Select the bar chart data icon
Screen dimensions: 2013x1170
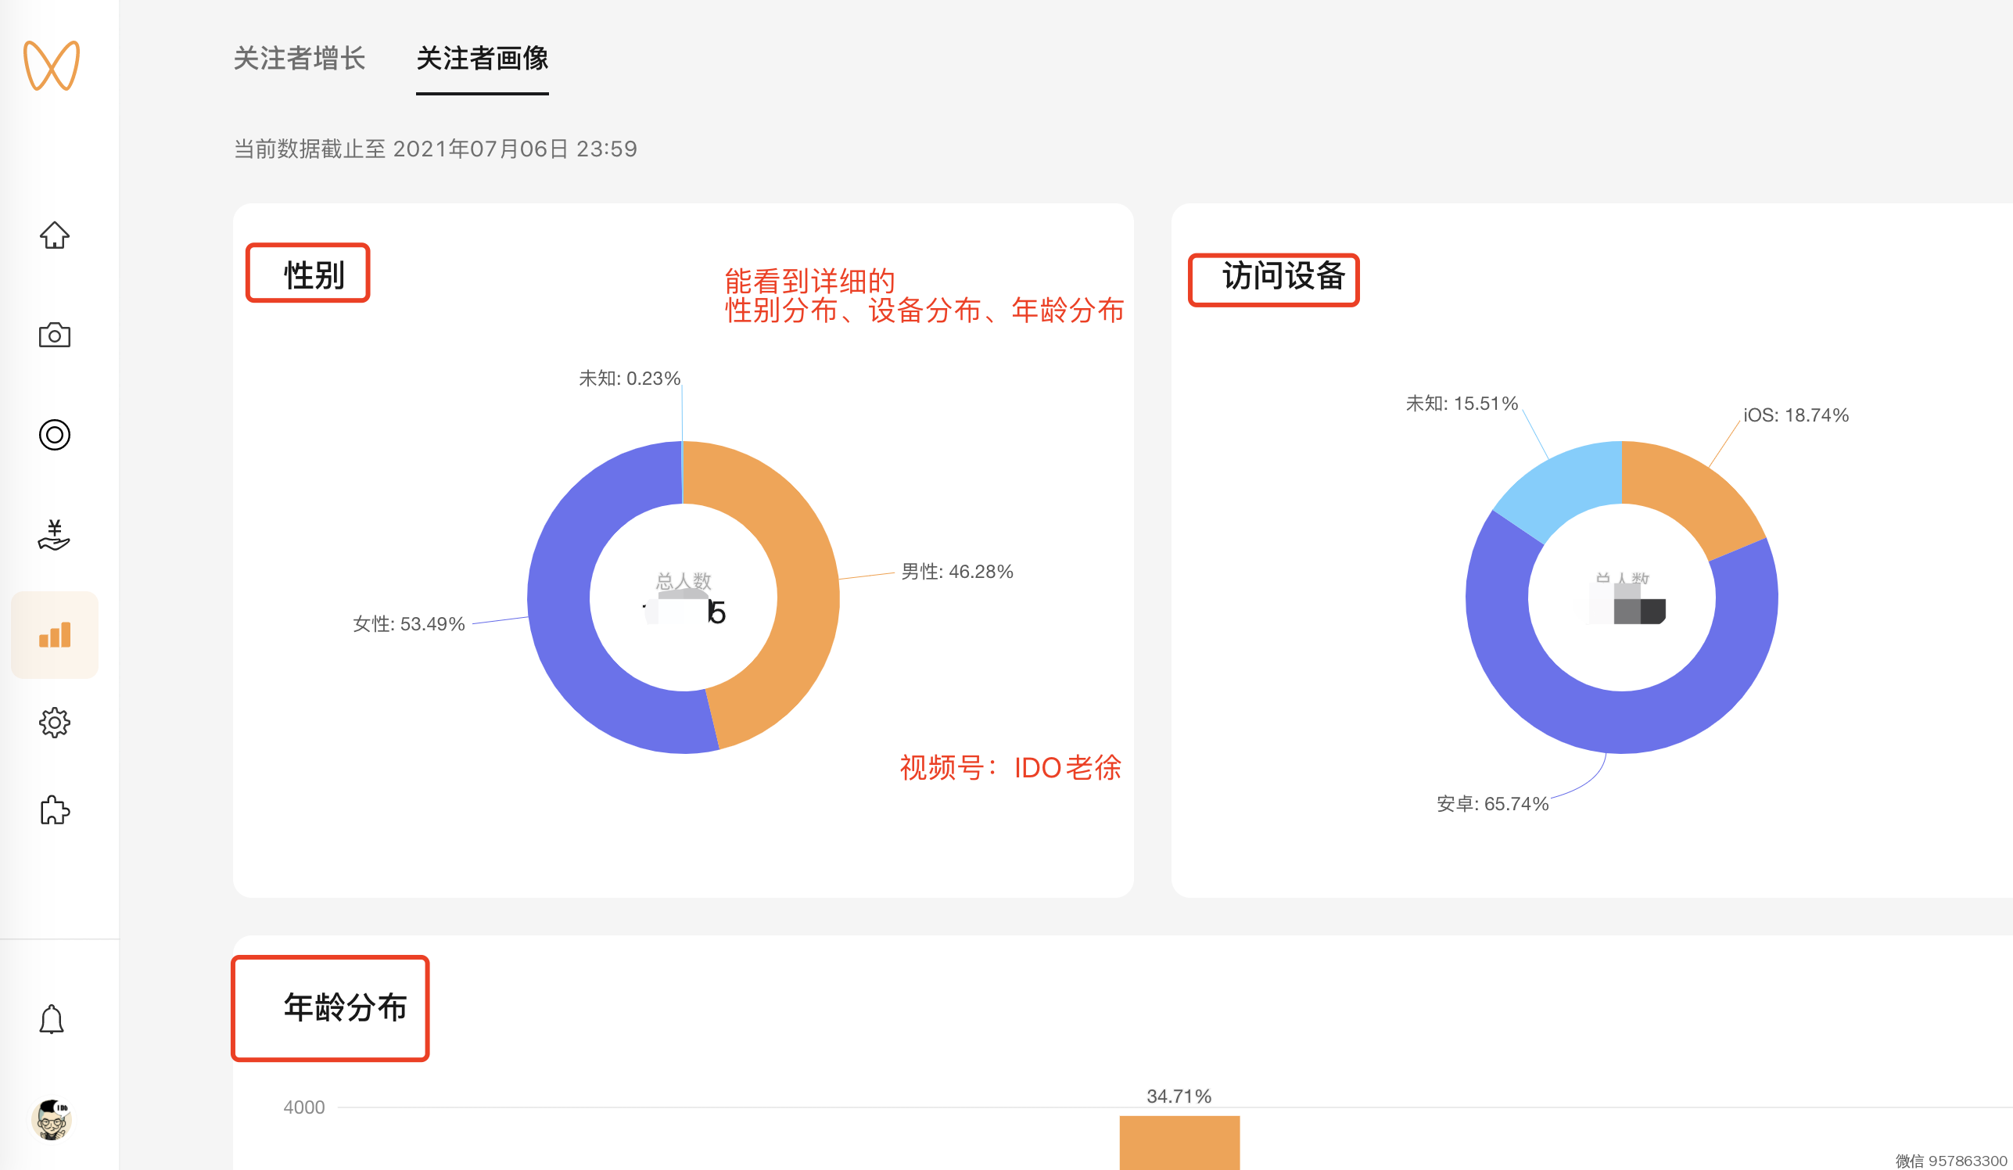pyautogui.click(x=54, y=635)
